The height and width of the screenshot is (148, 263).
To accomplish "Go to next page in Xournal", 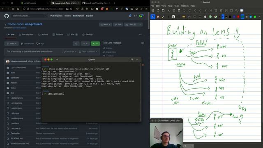I will point(205,10).
